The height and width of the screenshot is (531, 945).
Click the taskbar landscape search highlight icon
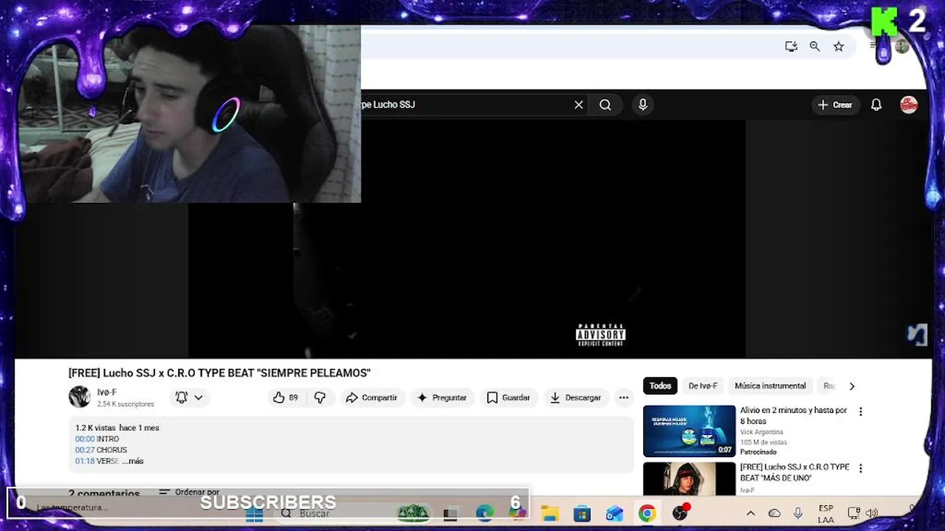point(413,513)
